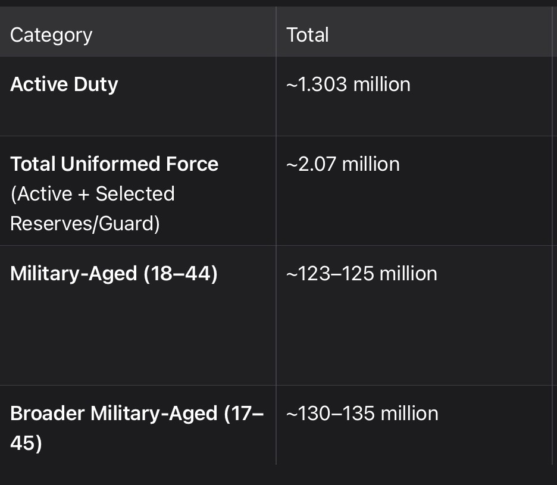This screenshot has width=557, height=485.
Task: Select the Military-Aged (18–44) label
Action: click(x=114, y=274)
